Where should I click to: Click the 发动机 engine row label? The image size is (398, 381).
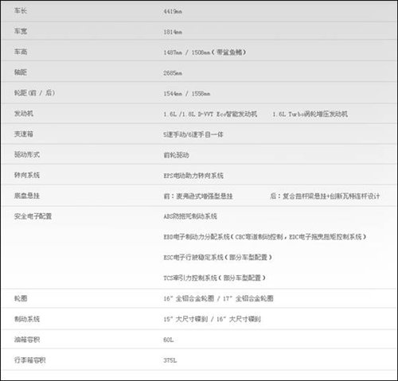tap(24, 114)
